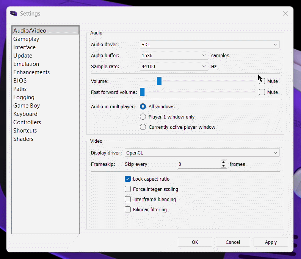Switch to Interface settings

[45, 47]
